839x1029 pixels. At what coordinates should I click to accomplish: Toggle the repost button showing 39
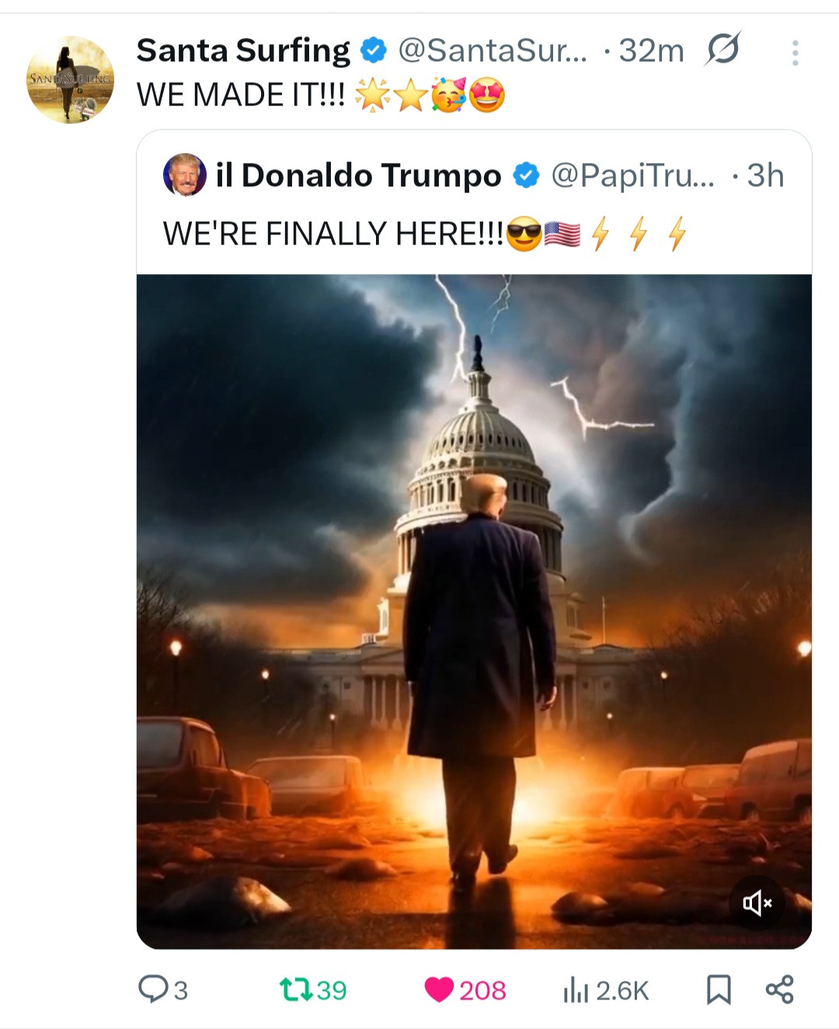click(x=313, y=989)
